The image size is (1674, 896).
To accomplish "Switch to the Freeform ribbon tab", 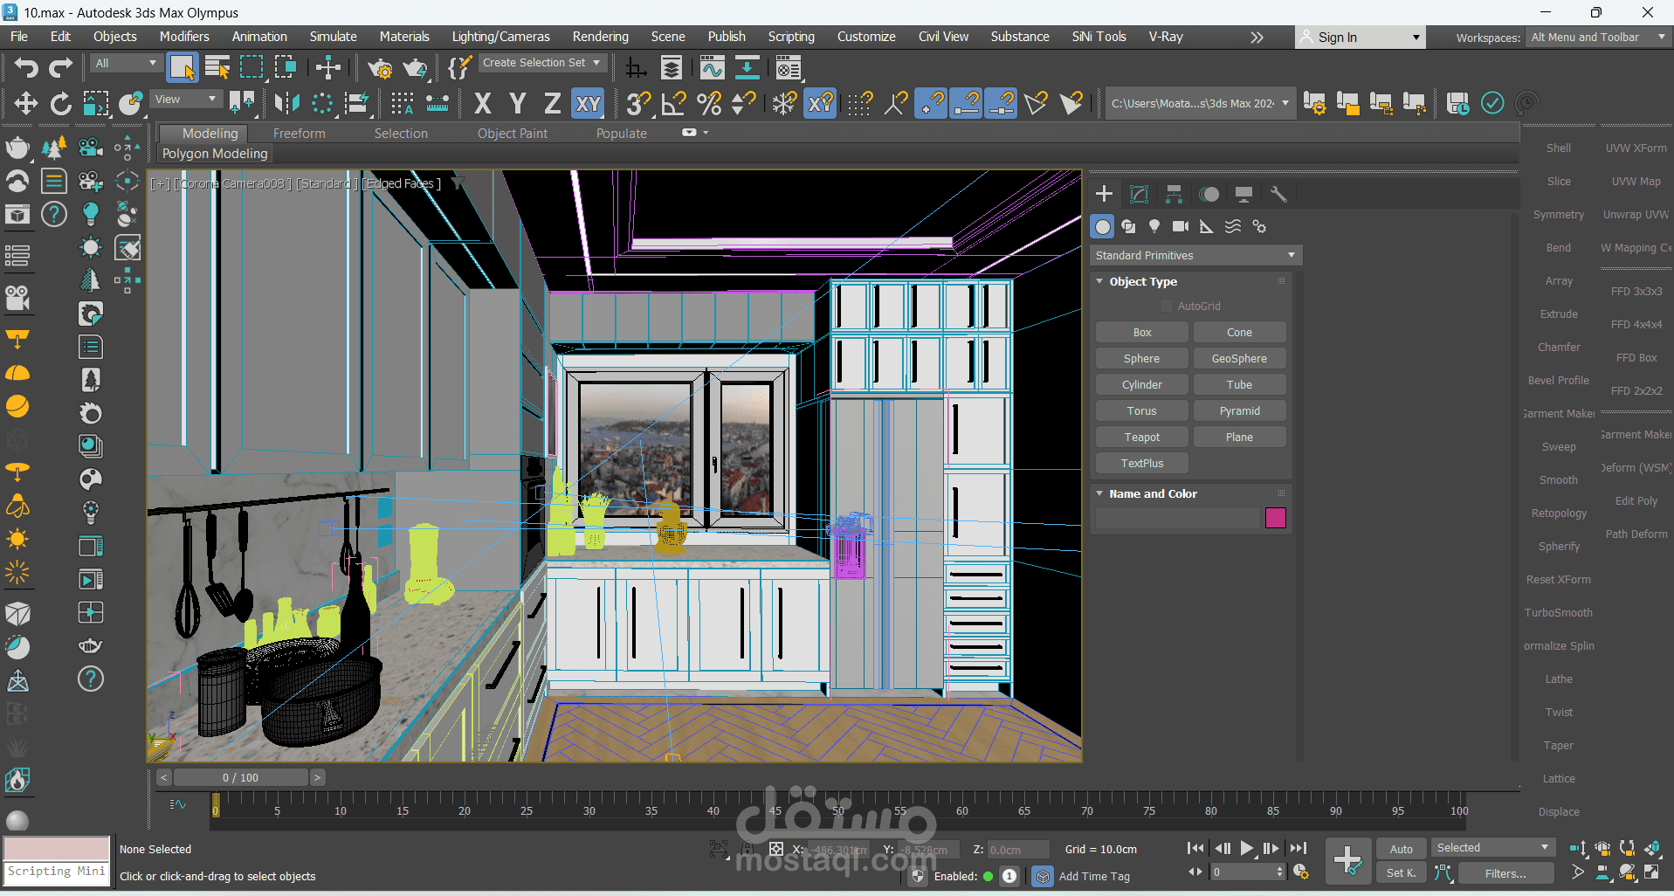I will click(299, 134).
